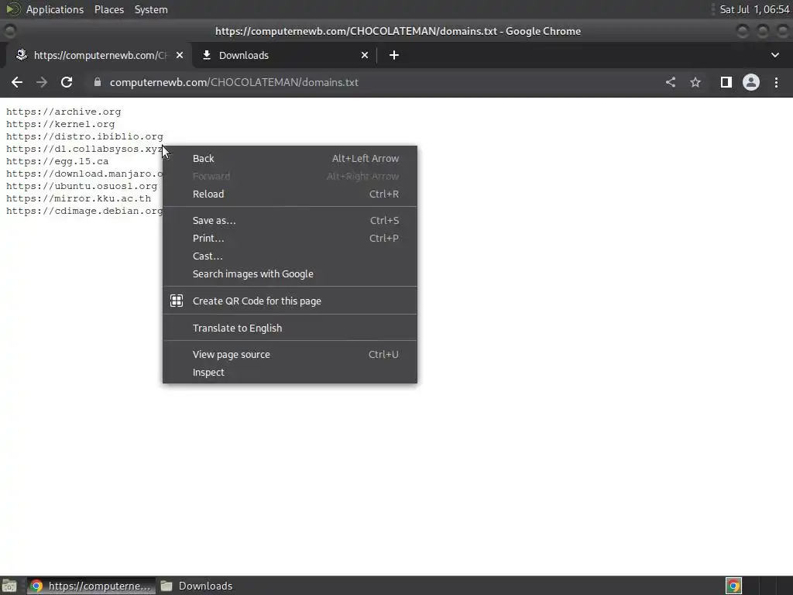This screenshot has width=793, height=595.
Task: Select the computernewb.com domains.txt tab
Action: click(100, 55)
